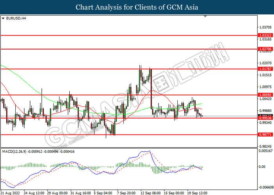Viewport: 274px width, 195px height.
Task: Click the 15 Sep 00:00 time axis label
Action: (x=174, y=193)
